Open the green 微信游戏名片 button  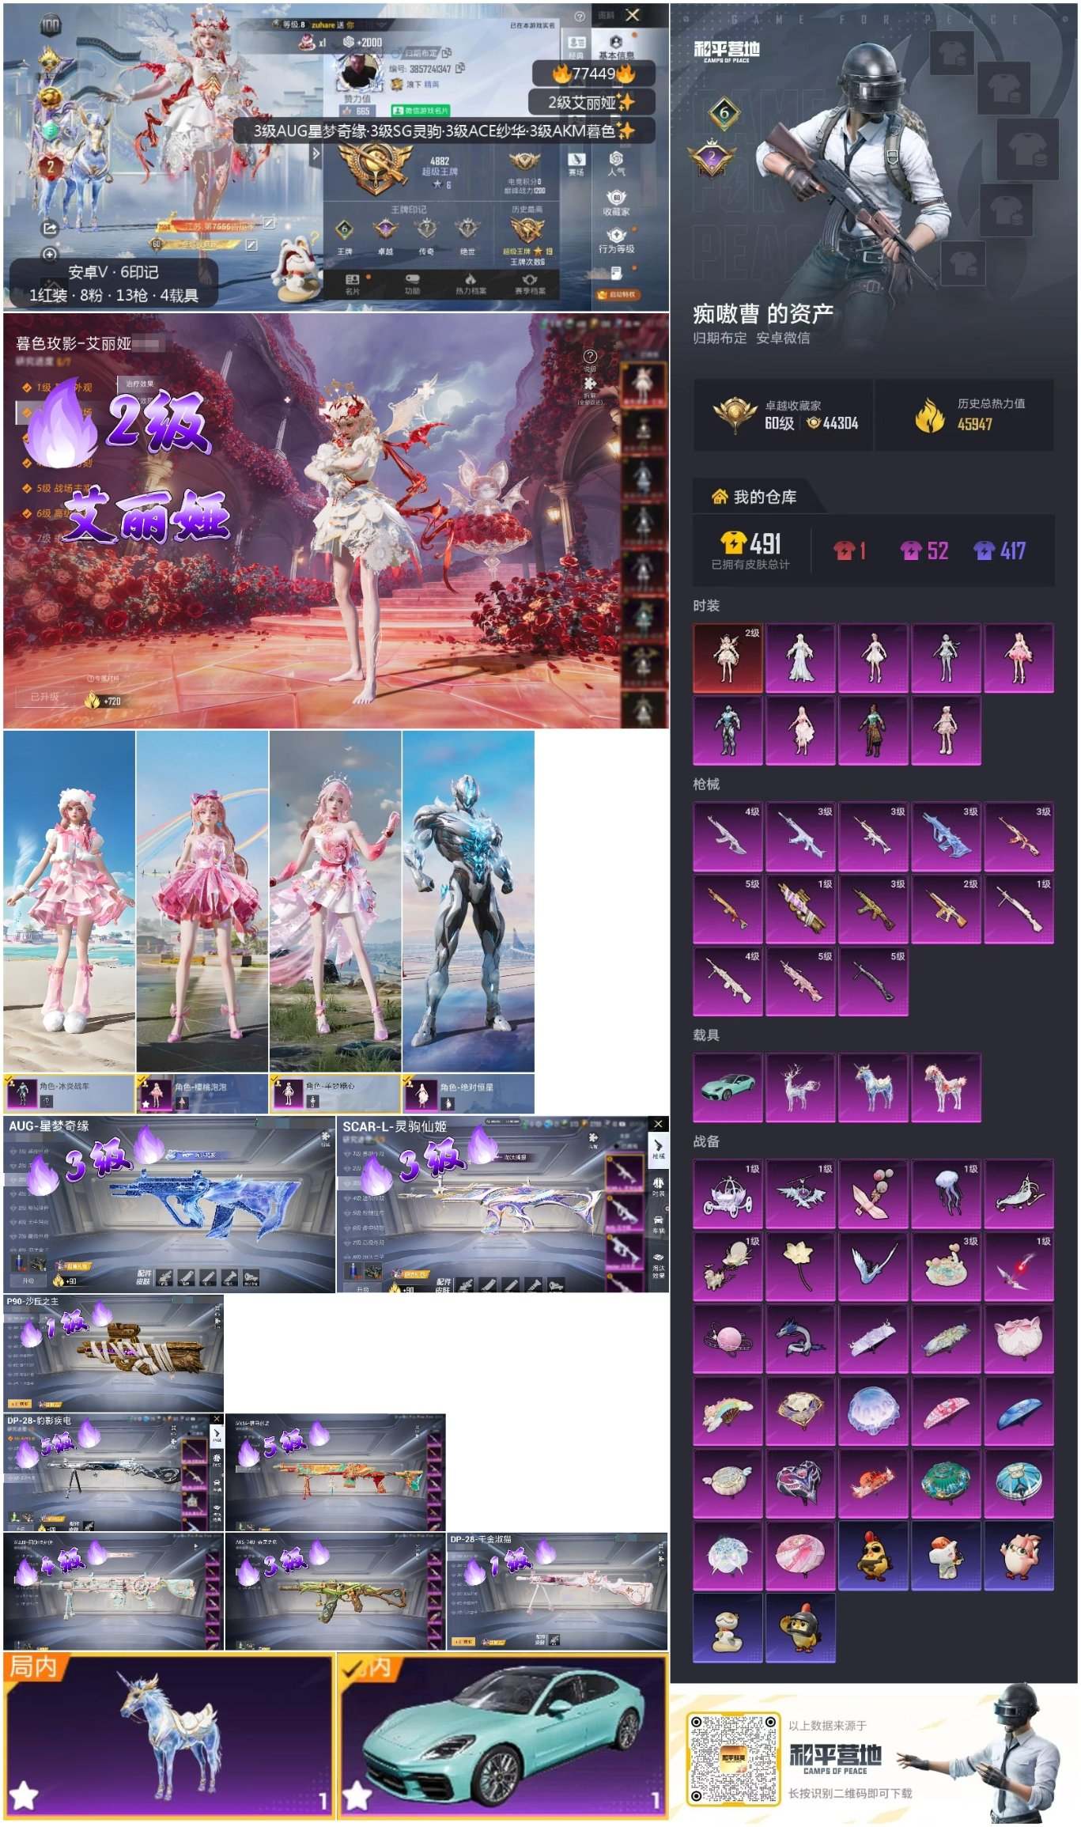click(x=421, y=110)
